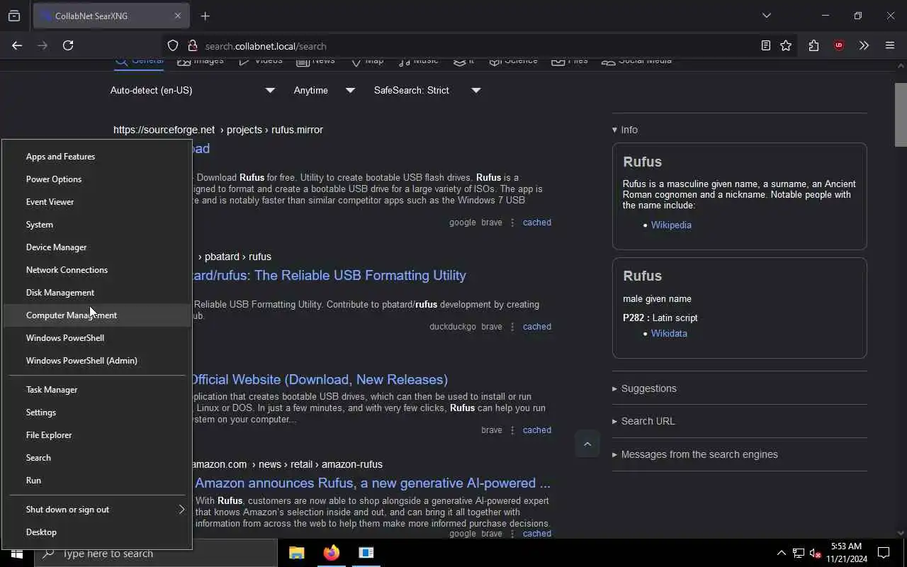Screen dimensions: 907x567
Task: Select Desktop menu entry
Action: click(98, 532)
